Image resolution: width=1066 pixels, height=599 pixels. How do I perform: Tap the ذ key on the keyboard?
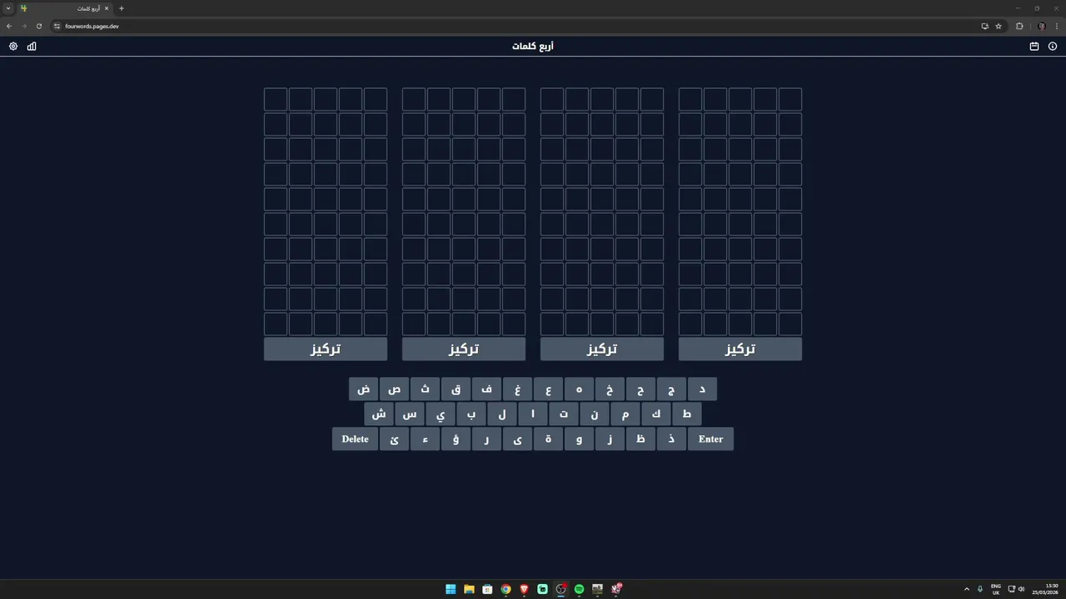(671, 439)
